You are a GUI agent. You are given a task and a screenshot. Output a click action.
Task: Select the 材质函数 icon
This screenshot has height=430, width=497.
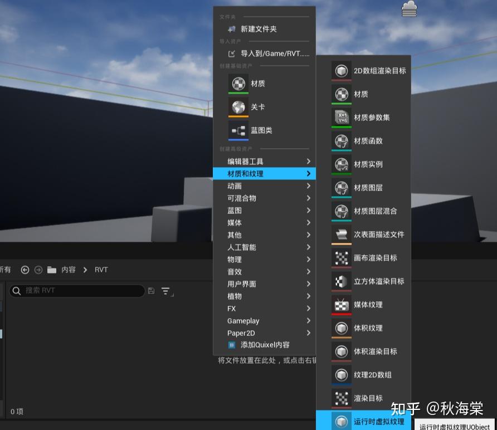click(x=341, y=141)
